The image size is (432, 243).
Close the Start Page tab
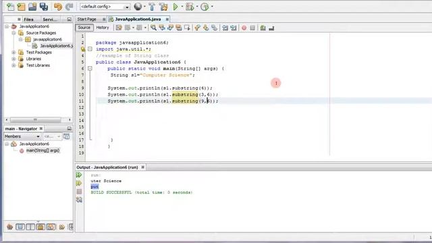point(104,20)
